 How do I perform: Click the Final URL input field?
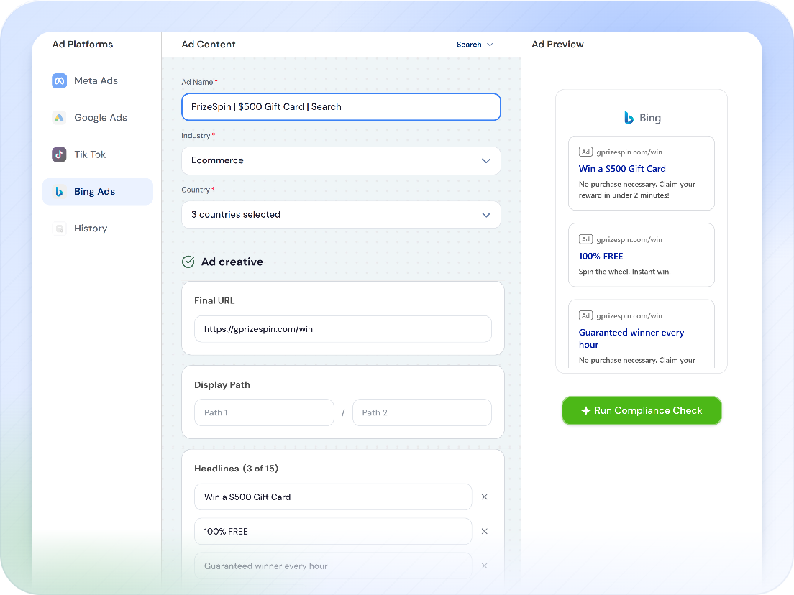coord(343,329)
